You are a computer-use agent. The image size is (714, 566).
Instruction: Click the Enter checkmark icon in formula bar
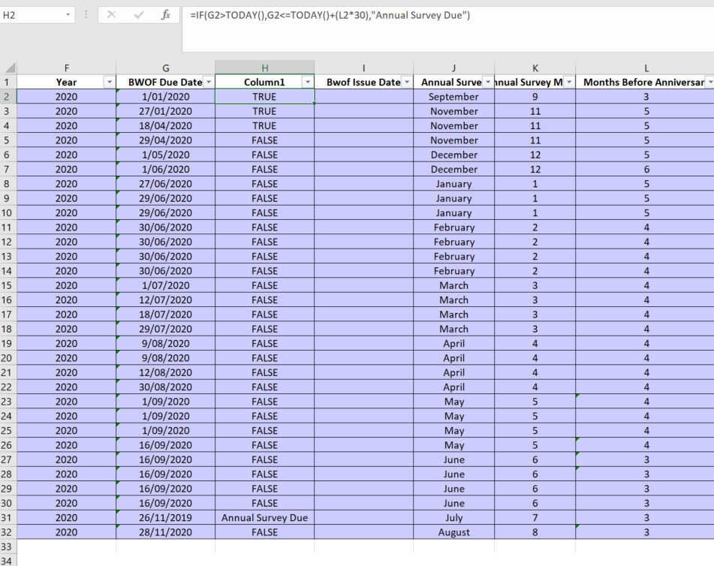pos(139,15)
